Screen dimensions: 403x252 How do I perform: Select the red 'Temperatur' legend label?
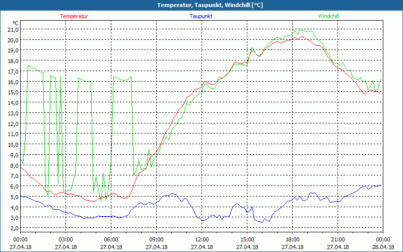click(74, 16)
